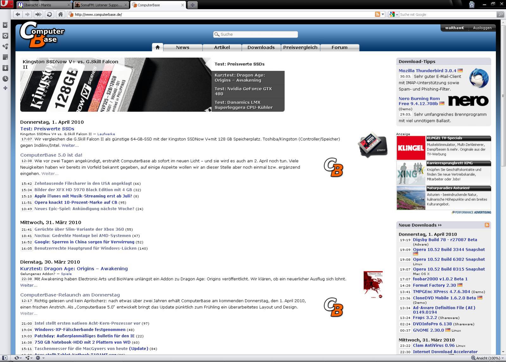This screenshot has height=362, width=506.
Task: Open the Downloads navigation tab
Action: pyautogui.click(x=261, y=47)
